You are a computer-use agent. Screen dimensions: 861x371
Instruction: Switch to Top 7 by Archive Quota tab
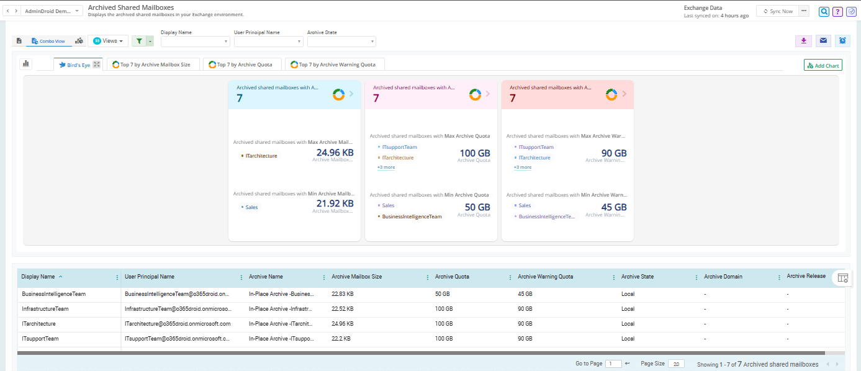click(x=243, y=65)
